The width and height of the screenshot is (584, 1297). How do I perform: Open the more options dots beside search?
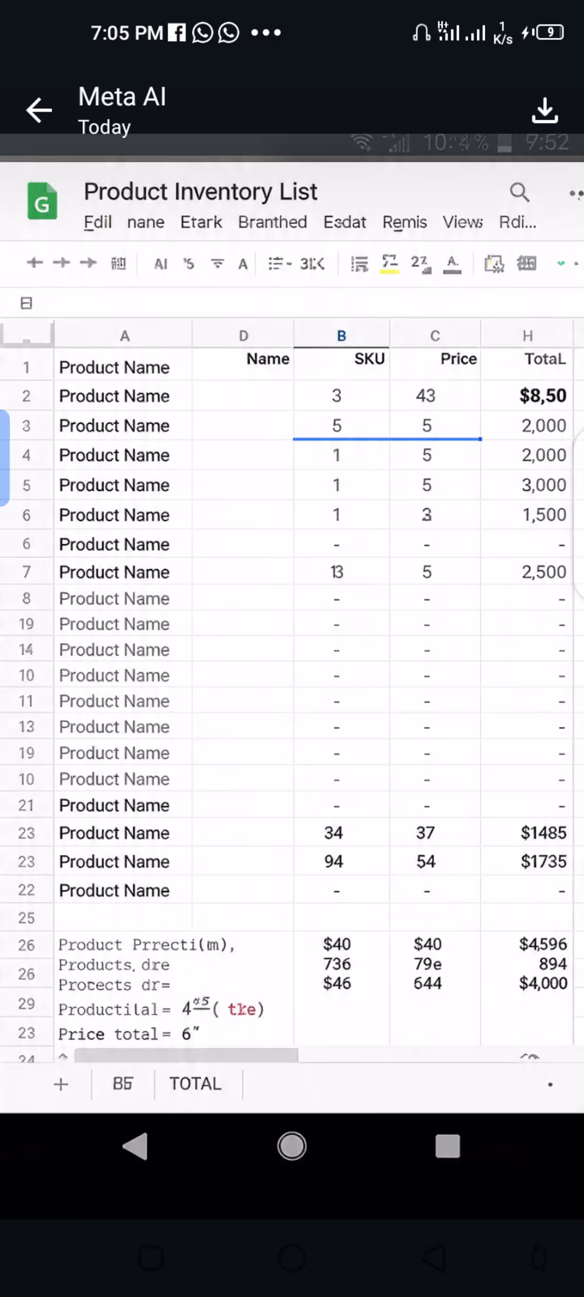tap(576, 194)
